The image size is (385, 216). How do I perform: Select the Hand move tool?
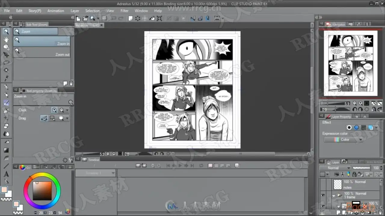coord(6,39)
